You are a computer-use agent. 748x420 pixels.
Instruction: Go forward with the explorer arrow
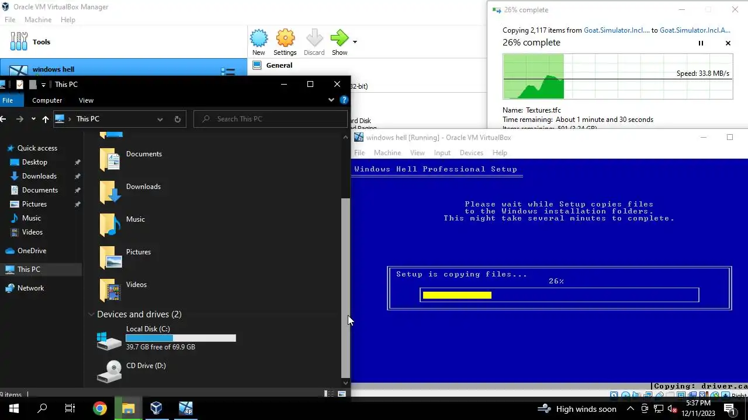(x=20, y=119)
